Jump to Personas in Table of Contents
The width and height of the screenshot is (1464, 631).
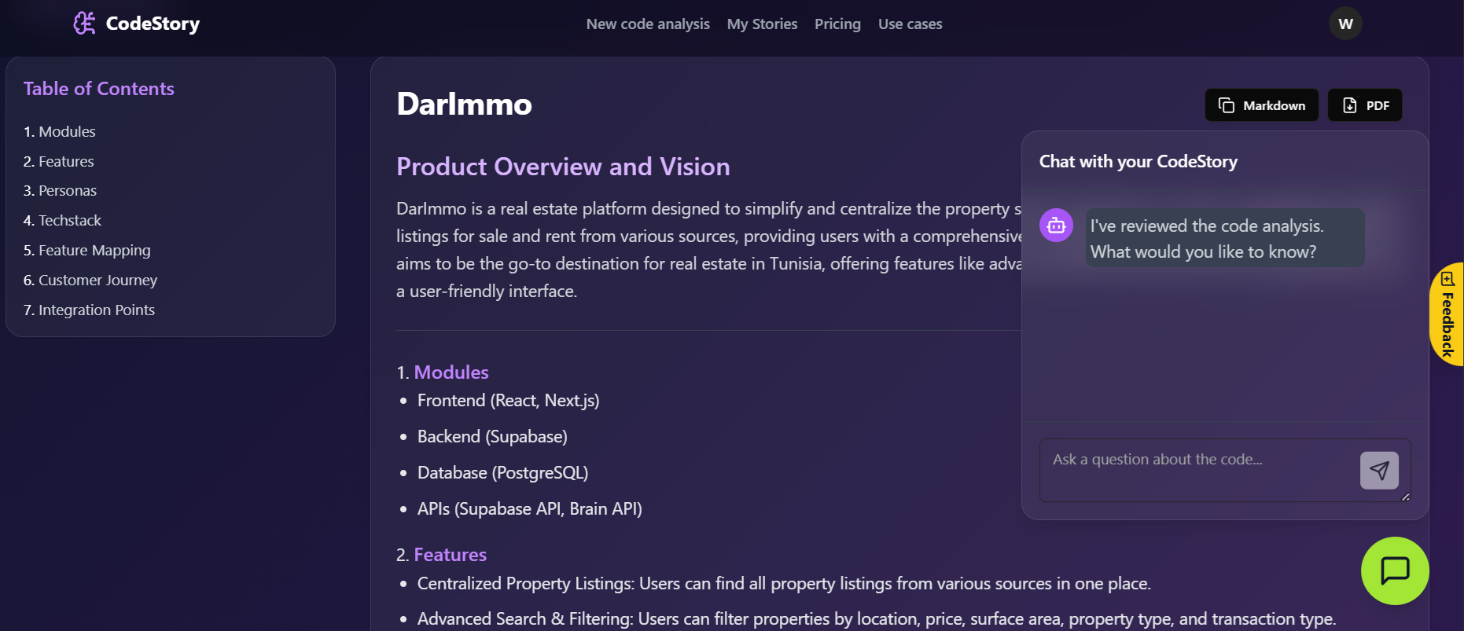click(x=60, y=191)
